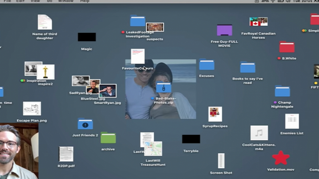Open 'Books to say I've read' folder

[247, 67]
